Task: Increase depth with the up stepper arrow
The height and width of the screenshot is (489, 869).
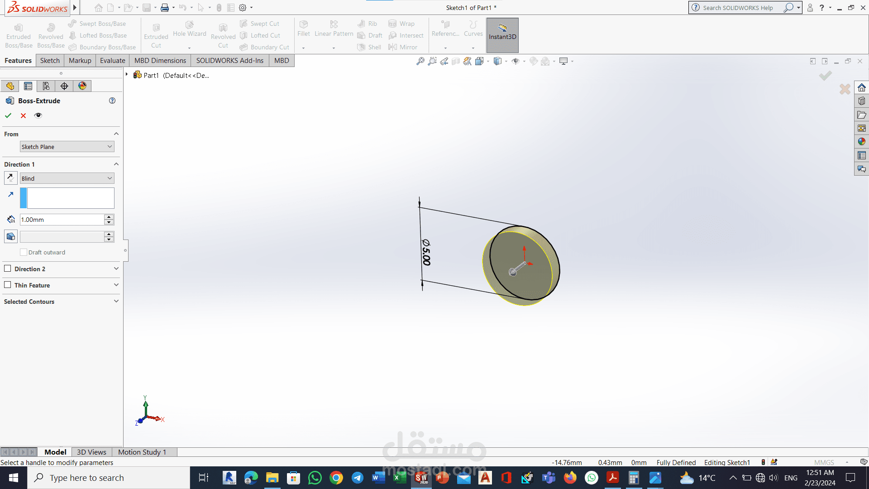Action: click(109, 217)
